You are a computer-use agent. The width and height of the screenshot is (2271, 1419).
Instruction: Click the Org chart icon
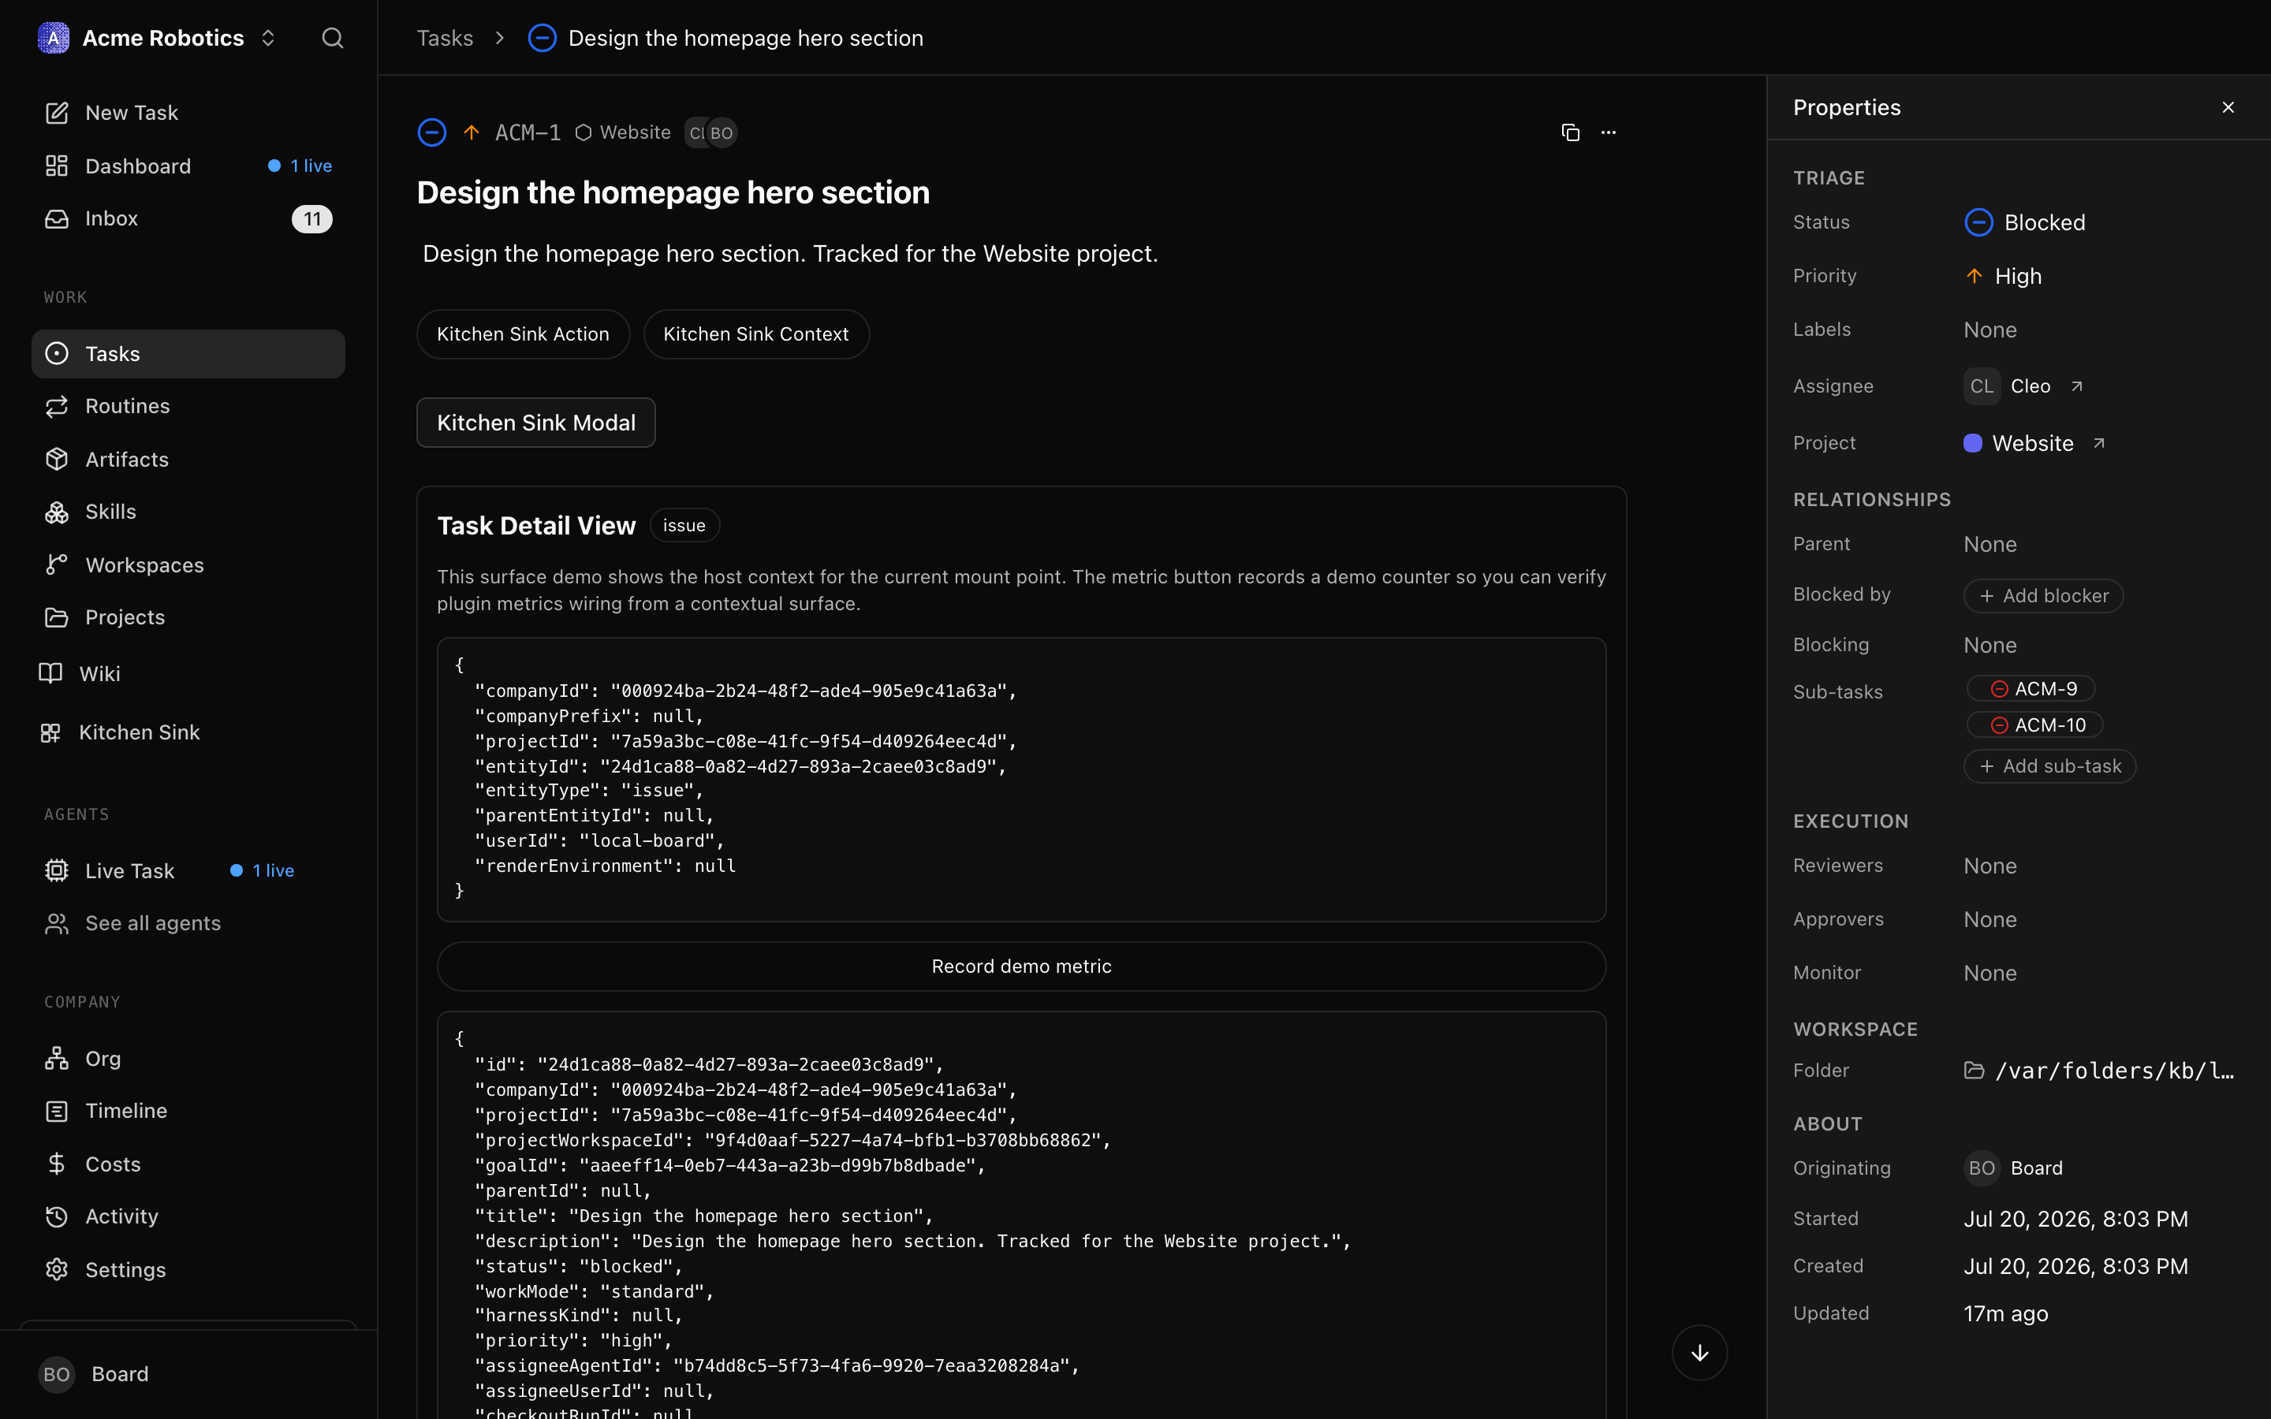(56, 1059)
